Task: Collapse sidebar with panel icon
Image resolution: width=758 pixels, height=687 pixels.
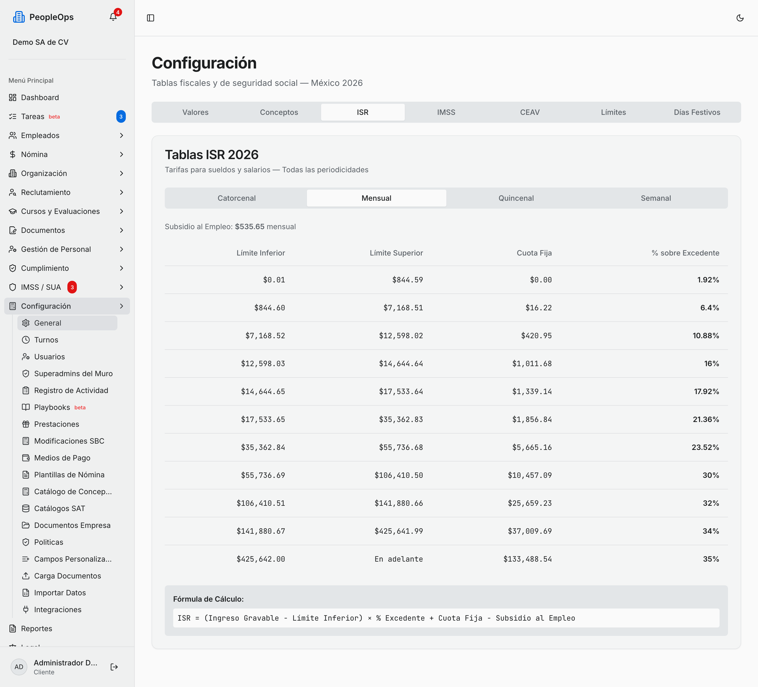Action: point(150,18)
